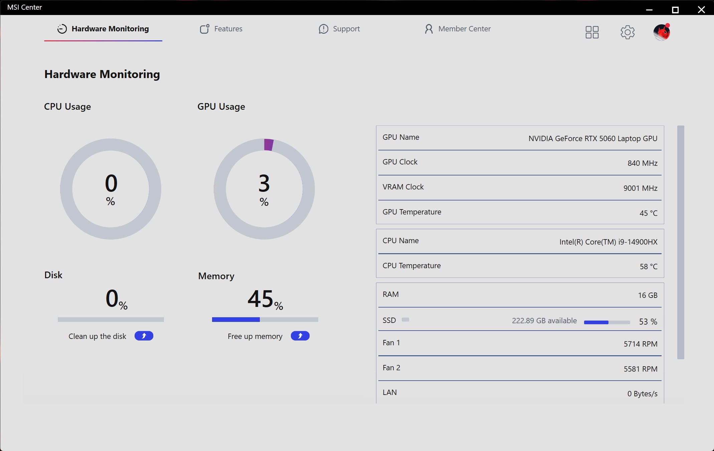Click the Disk usage progress bar
Screen dimensions: 714x451
pos(111,320)
